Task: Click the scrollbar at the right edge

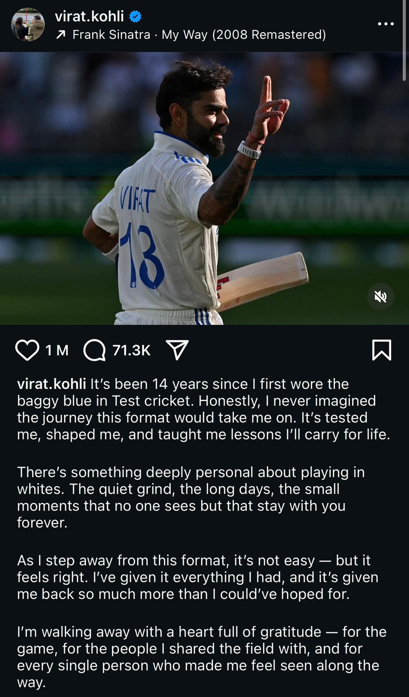Action: 404,44
